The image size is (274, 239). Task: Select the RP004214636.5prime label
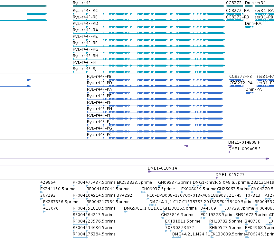point(94,228)
